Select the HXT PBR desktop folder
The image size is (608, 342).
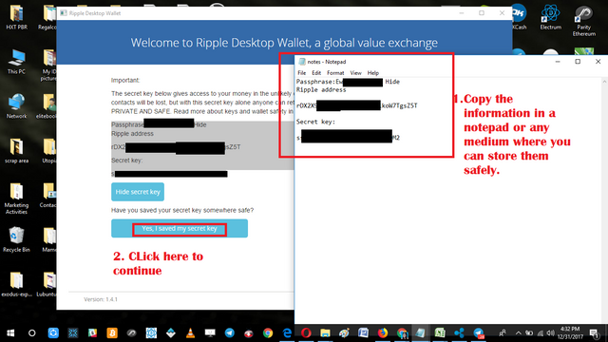point(16,17)
